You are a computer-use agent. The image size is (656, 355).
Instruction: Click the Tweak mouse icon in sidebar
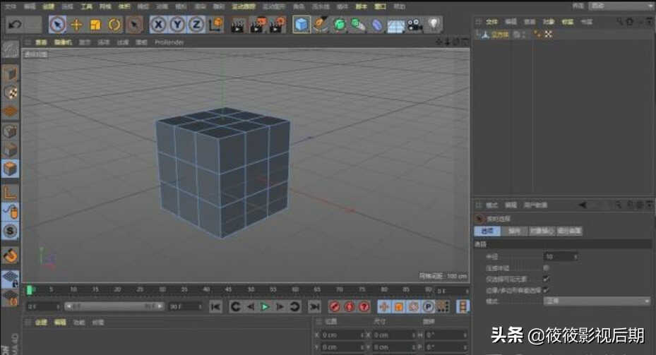[x=11, y=212]
